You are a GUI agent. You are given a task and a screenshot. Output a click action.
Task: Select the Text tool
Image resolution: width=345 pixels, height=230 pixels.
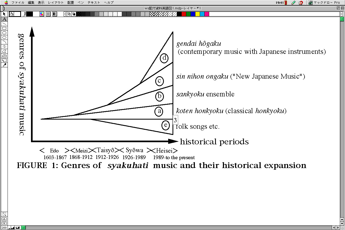click(4, 19)
